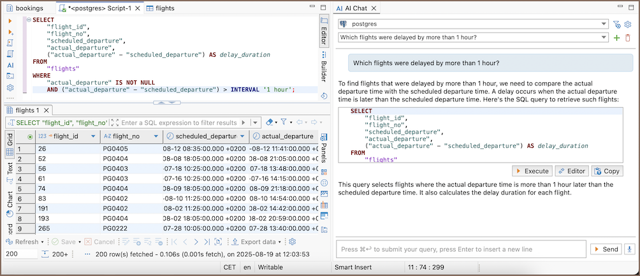Copy the generated SQL with the Copy button
Image resolution: width=640 pixels, height=276 pixels.
coord(607,171)
